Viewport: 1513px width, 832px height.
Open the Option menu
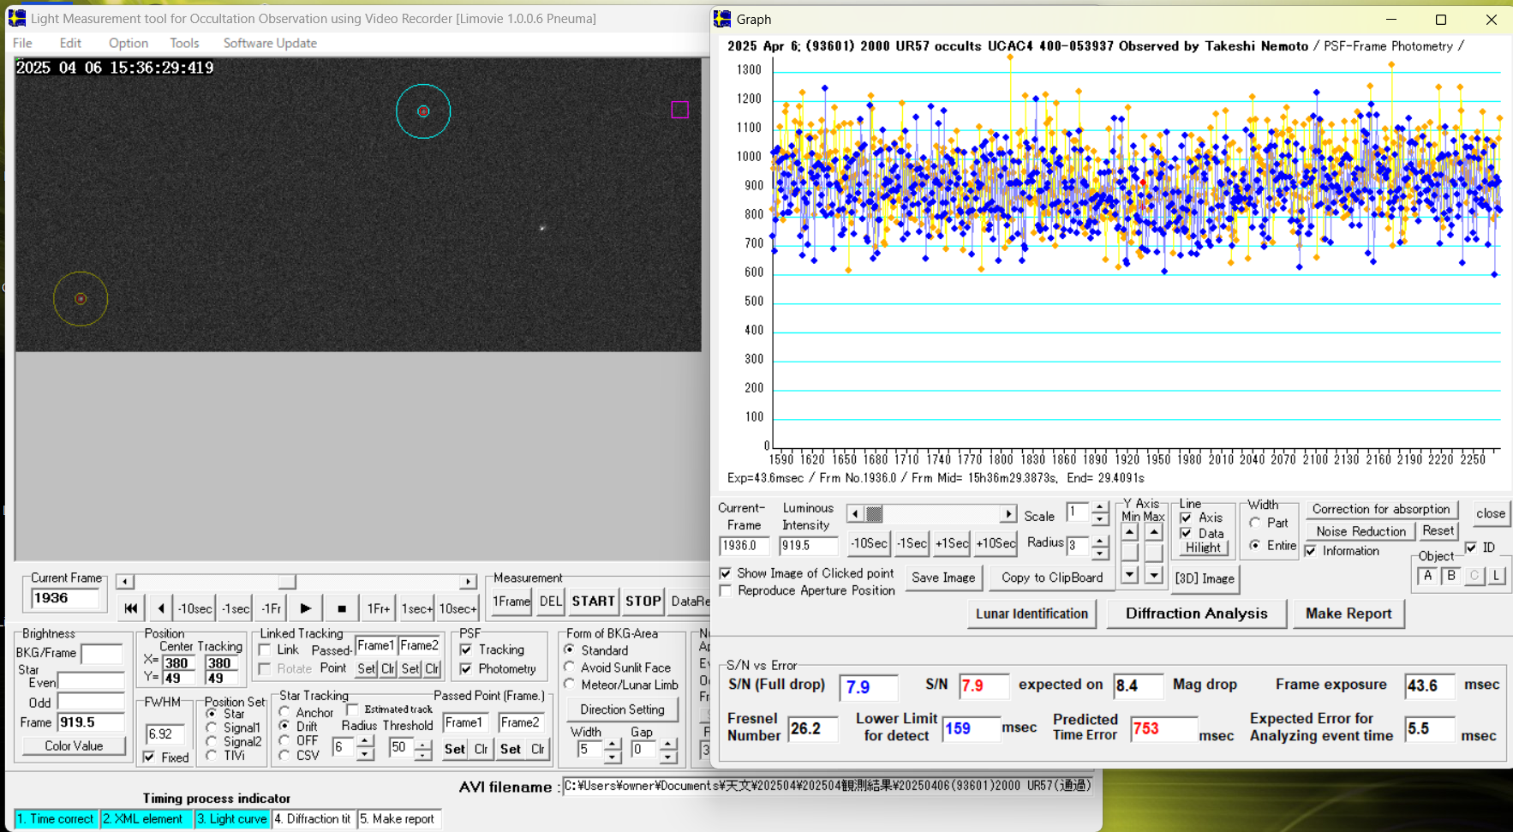[128, 43]
